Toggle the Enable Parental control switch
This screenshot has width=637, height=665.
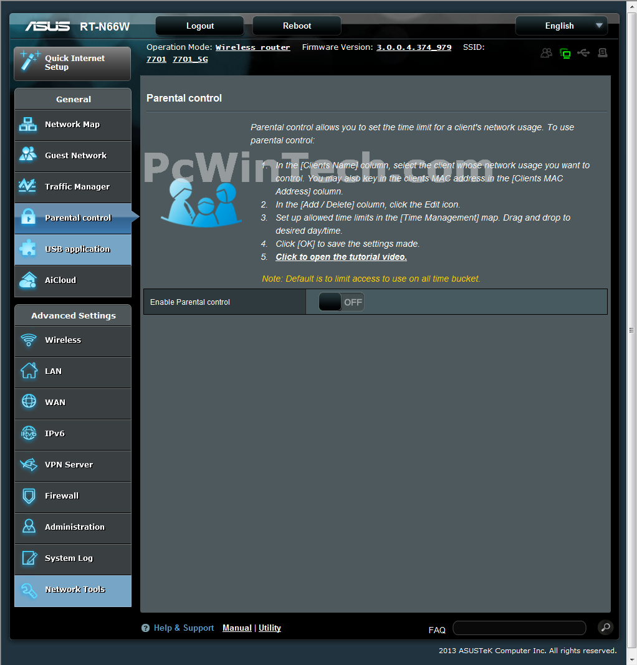click(x=342, y=302)
